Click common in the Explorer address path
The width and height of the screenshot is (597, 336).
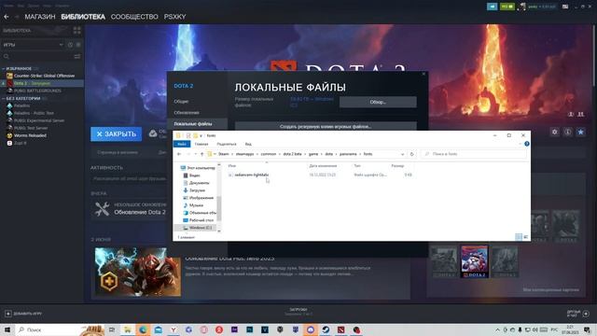coord(269,154)
